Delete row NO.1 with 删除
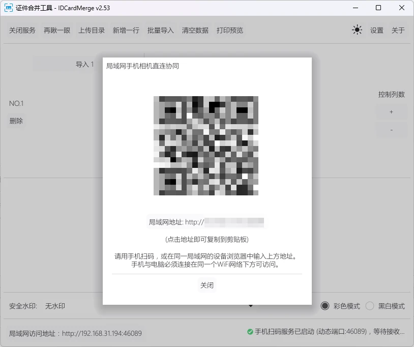Image resolution: width=414 pixels, height=347 pixels. pos(16,121)
